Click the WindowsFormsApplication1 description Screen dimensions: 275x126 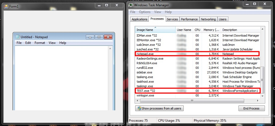(x=240, y=91)
